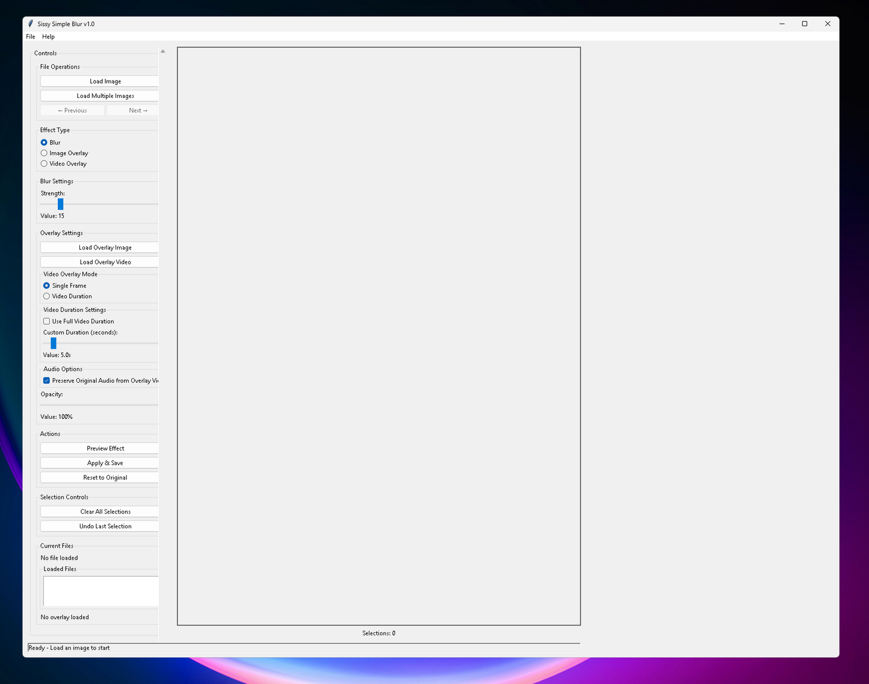Enable Use Full Video Duration checkbox

47,322
